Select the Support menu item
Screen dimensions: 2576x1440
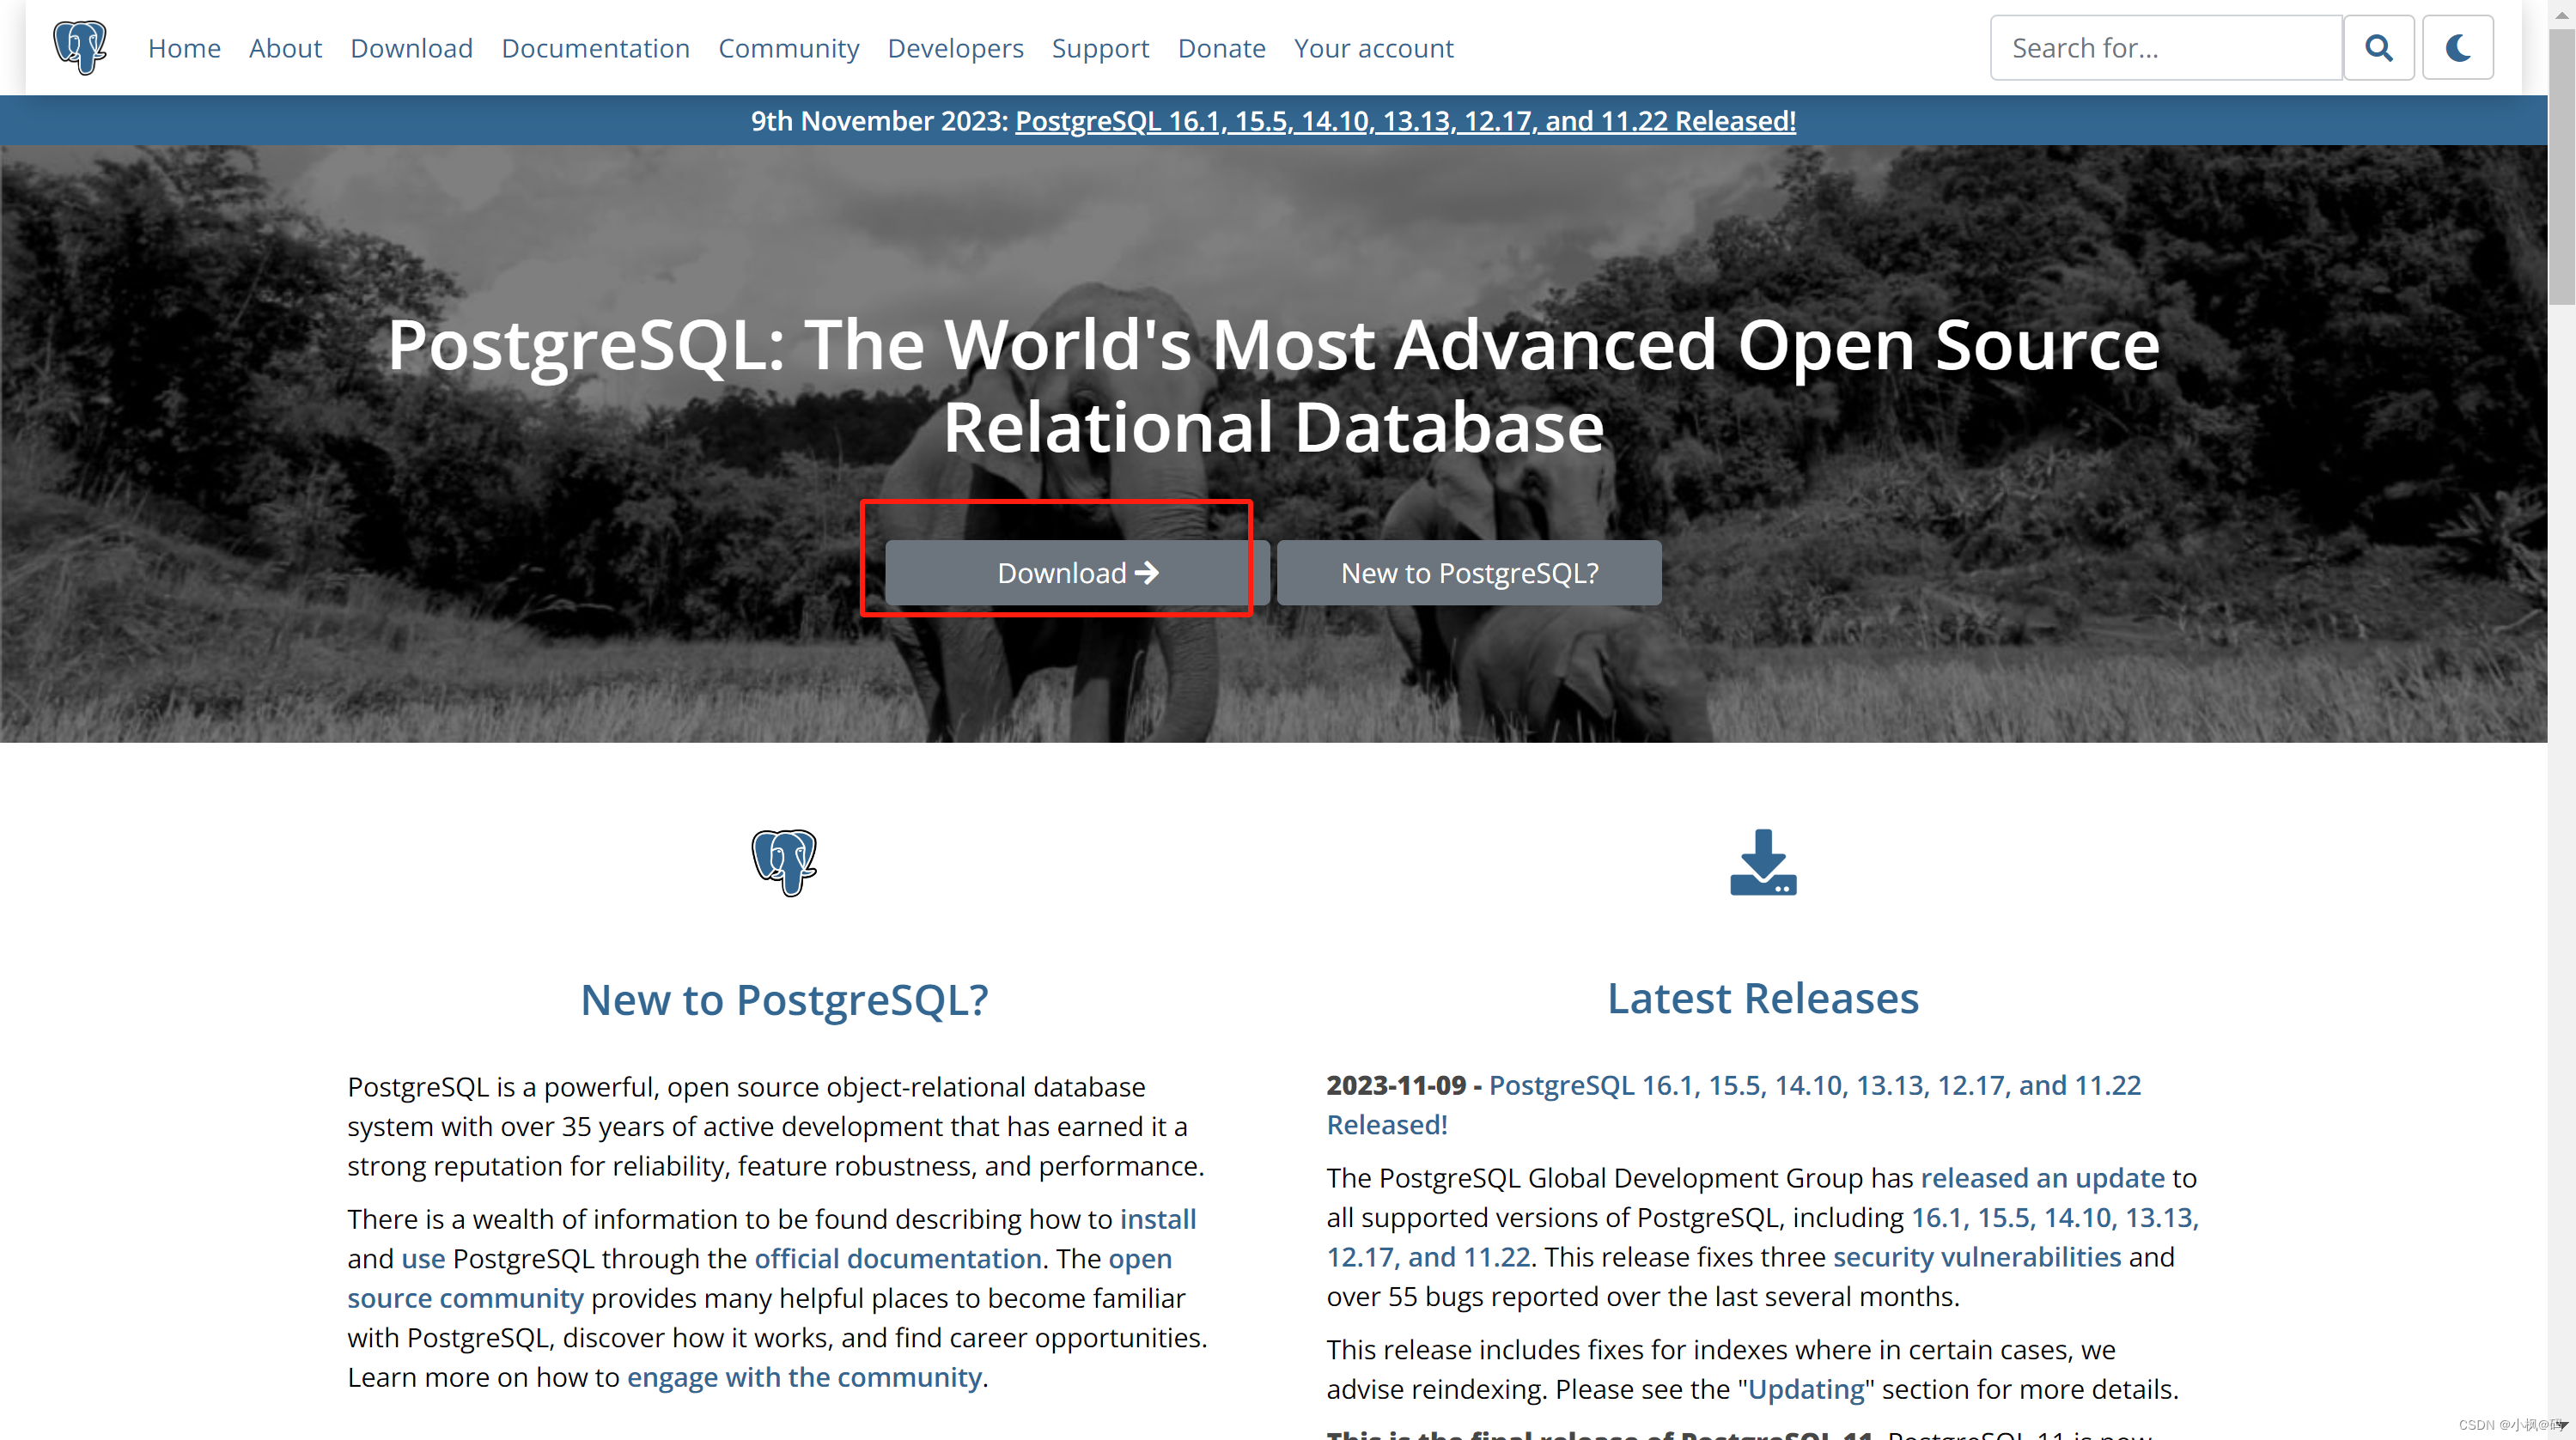tap(1100, 48)
